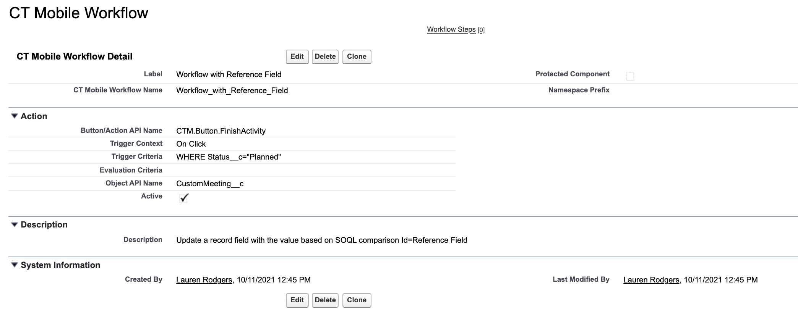Collapse the System Information section

[x=14, y=265]
